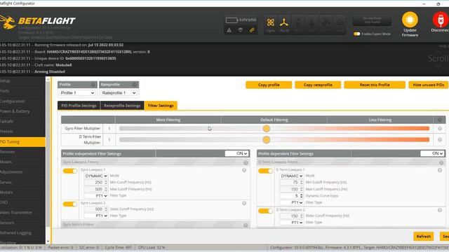Click the Update Firmware icon
This screenshot has width=449, height=252.
[410, 20]
